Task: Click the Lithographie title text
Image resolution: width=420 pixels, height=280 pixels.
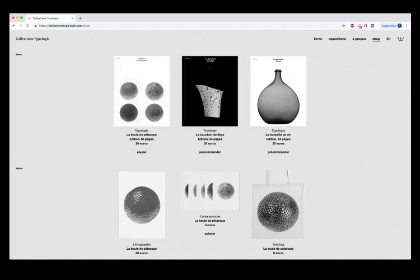Action: [x=142, y=244]
